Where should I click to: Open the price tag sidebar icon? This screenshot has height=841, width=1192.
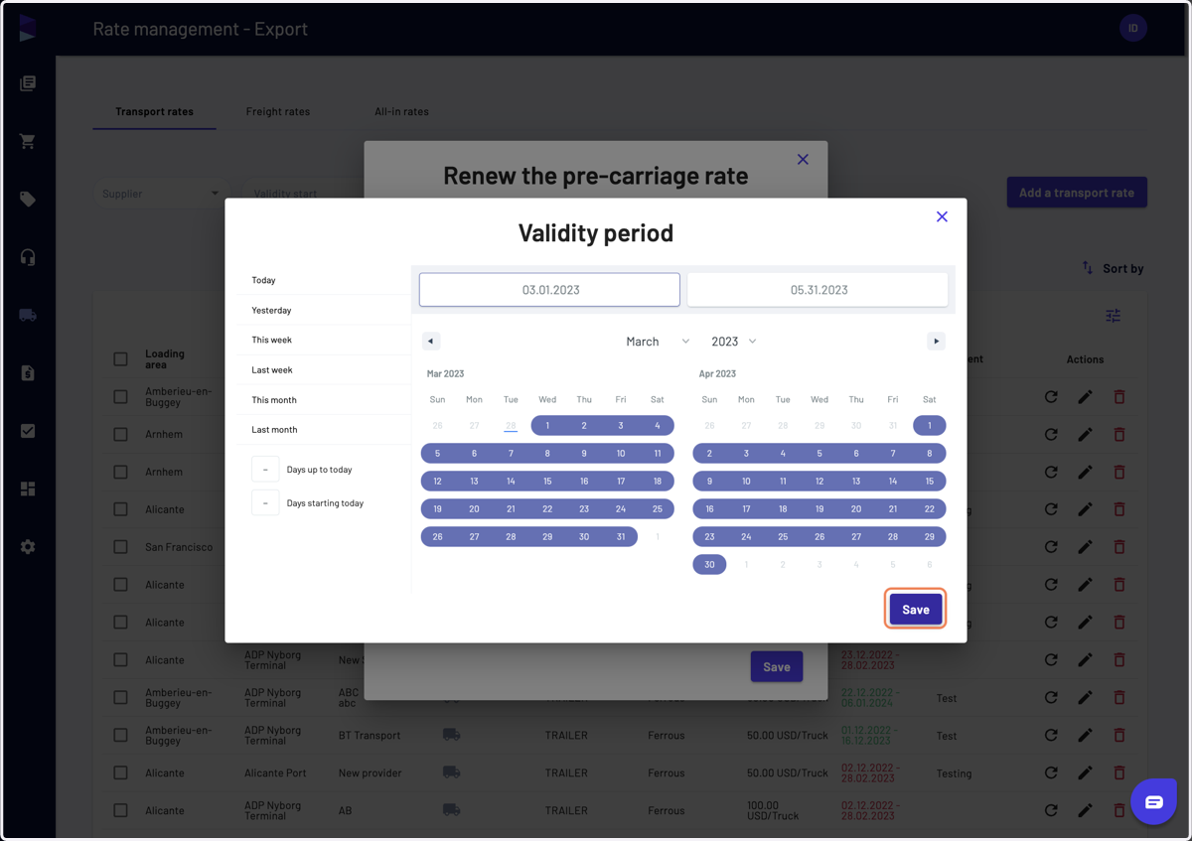click(x=28, y=200)
